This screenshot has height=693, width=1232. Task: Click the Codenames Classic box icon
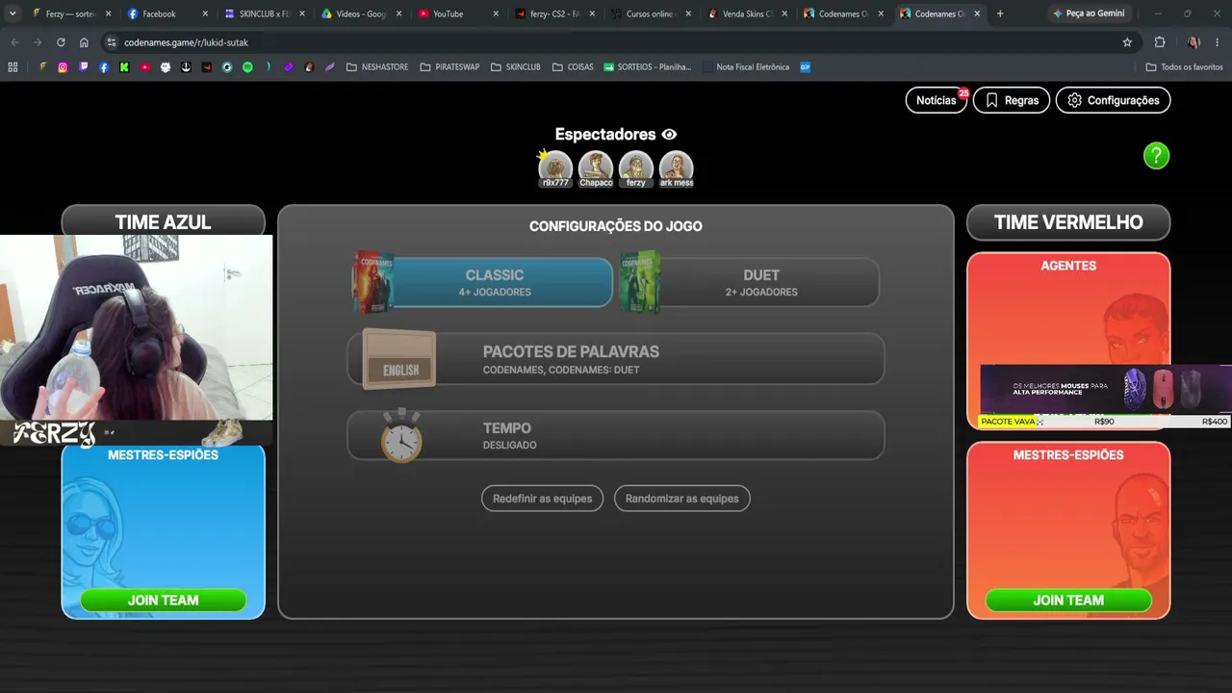point(373,282)
